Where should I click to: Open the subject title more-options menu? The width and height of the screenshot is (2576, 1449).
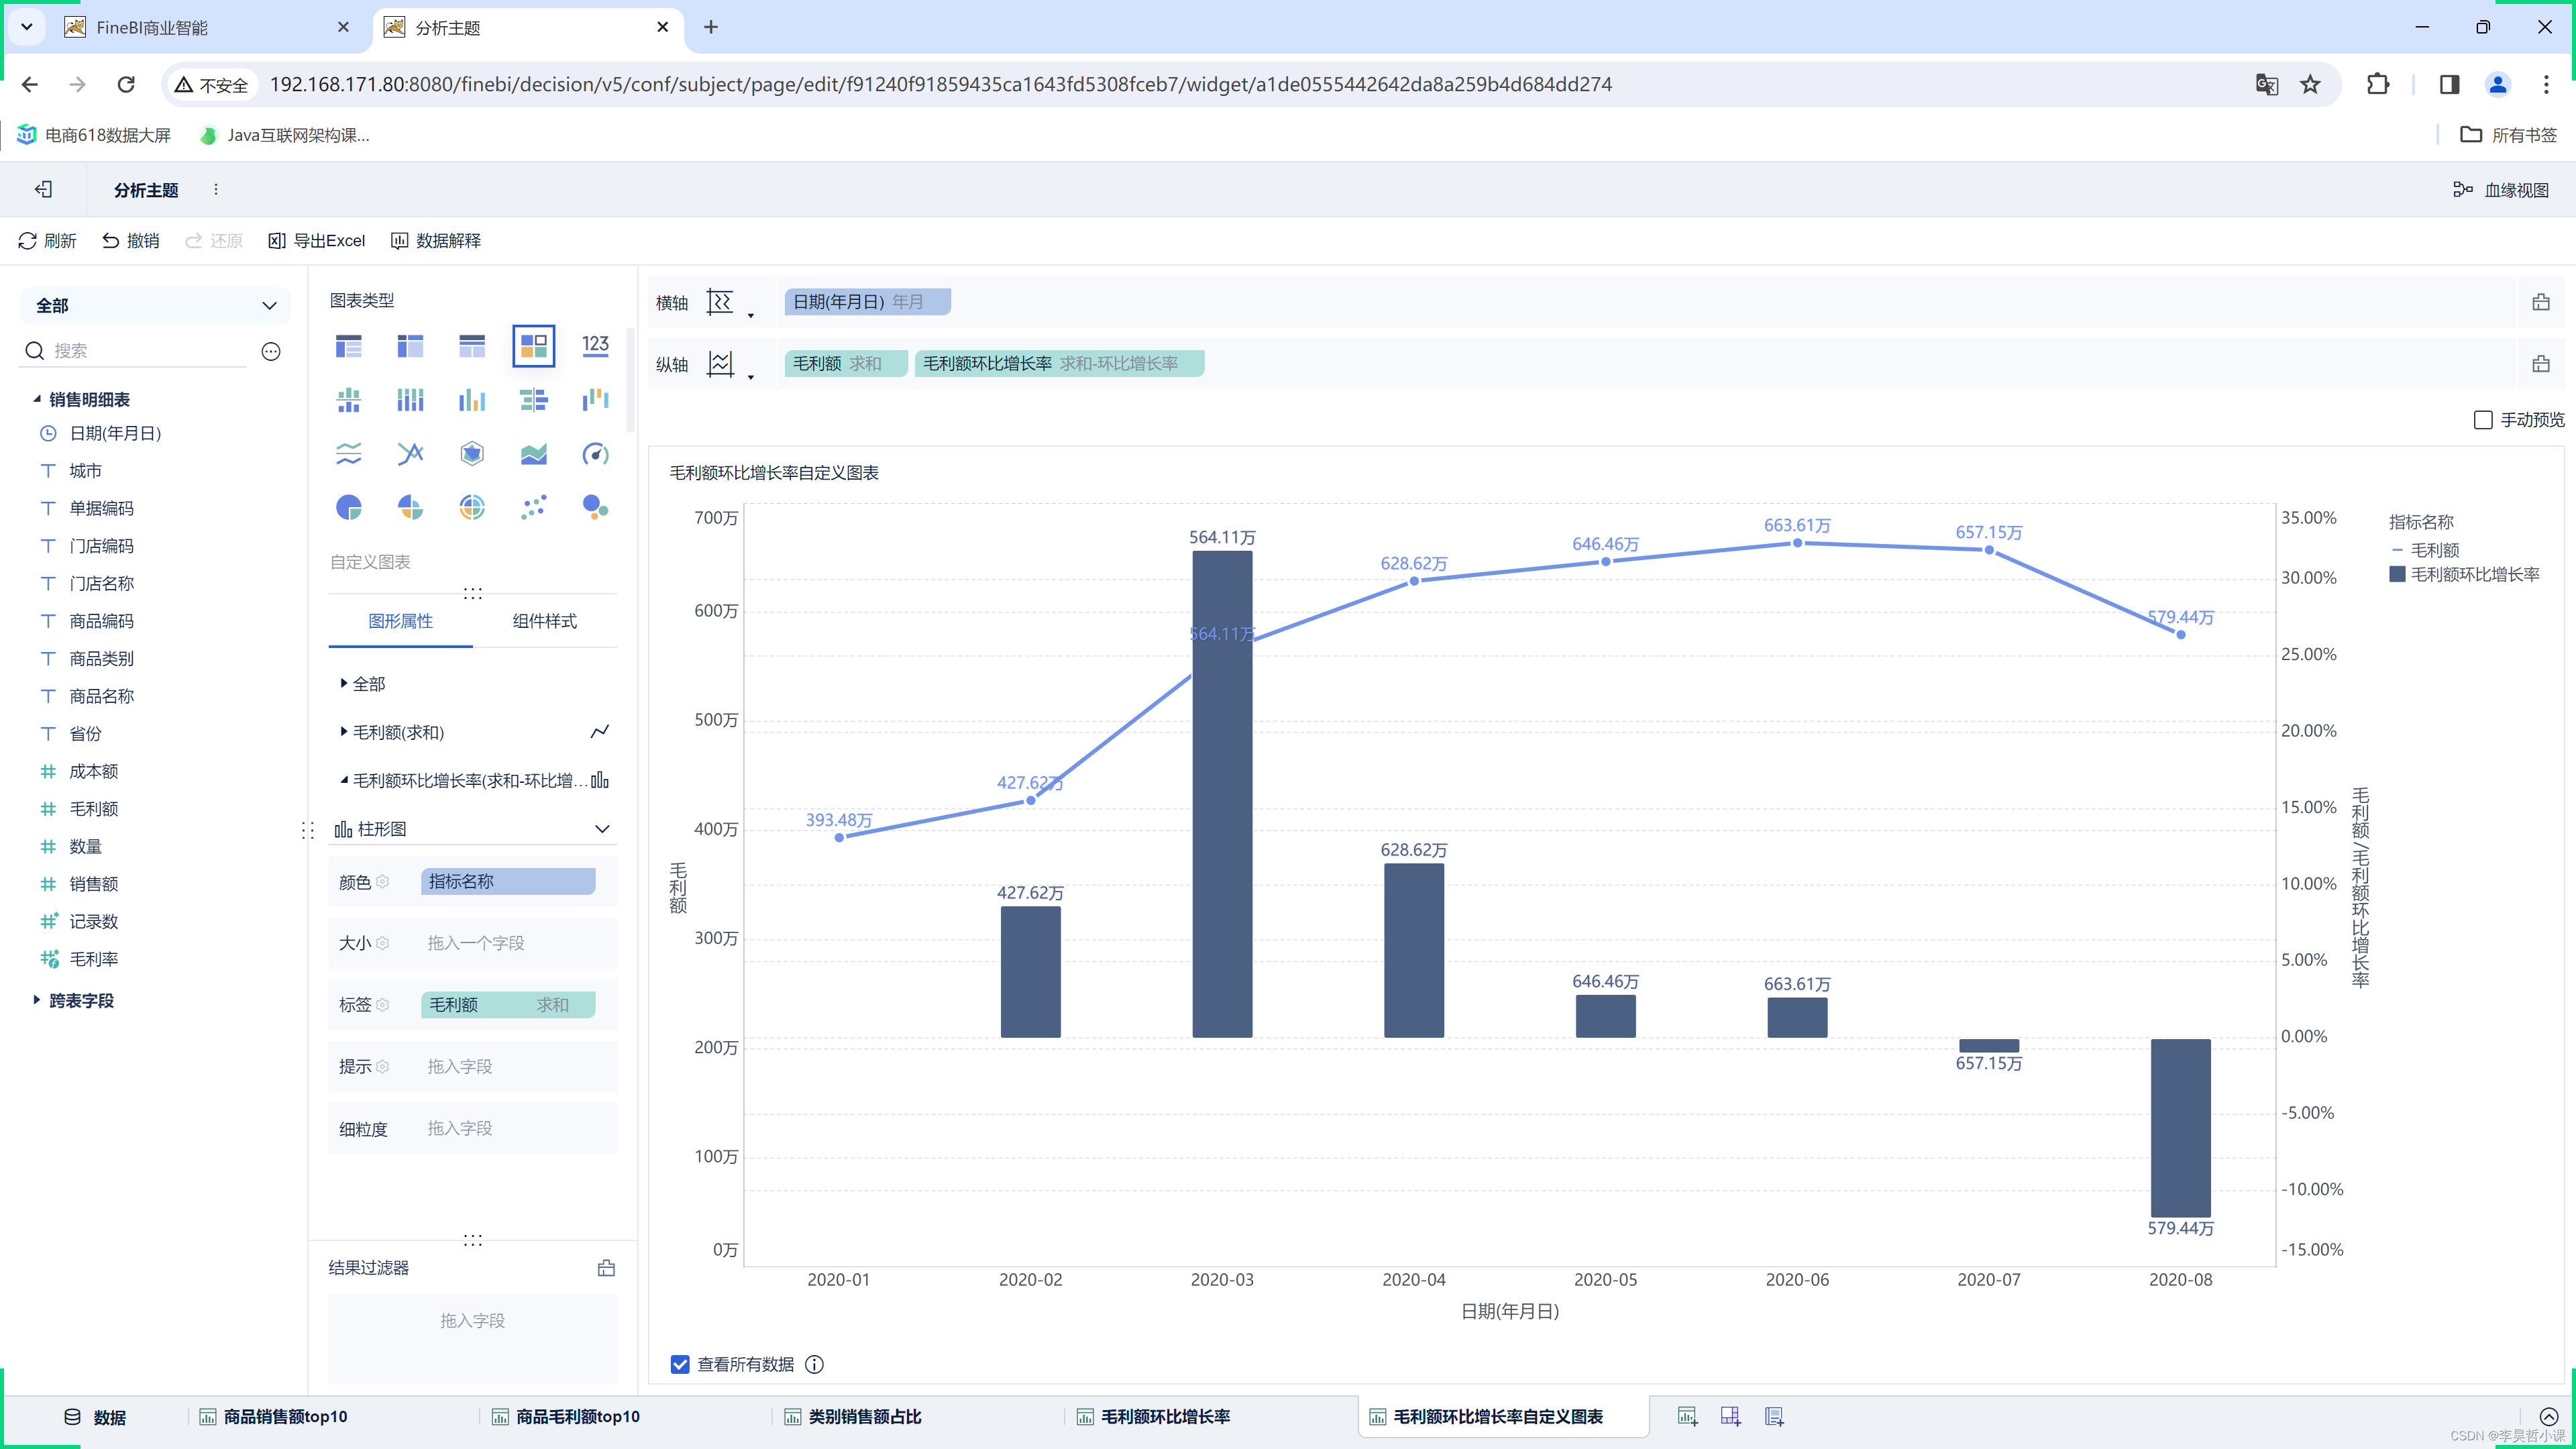click(216, 189)
